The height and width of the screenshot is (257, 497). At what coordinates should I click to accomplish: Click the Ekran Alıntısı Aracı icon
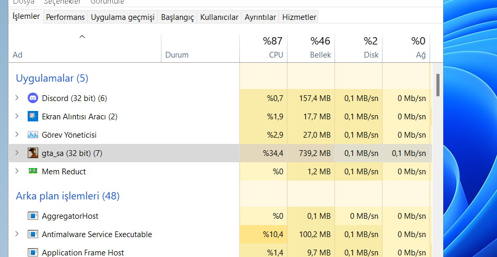(33, 116)
